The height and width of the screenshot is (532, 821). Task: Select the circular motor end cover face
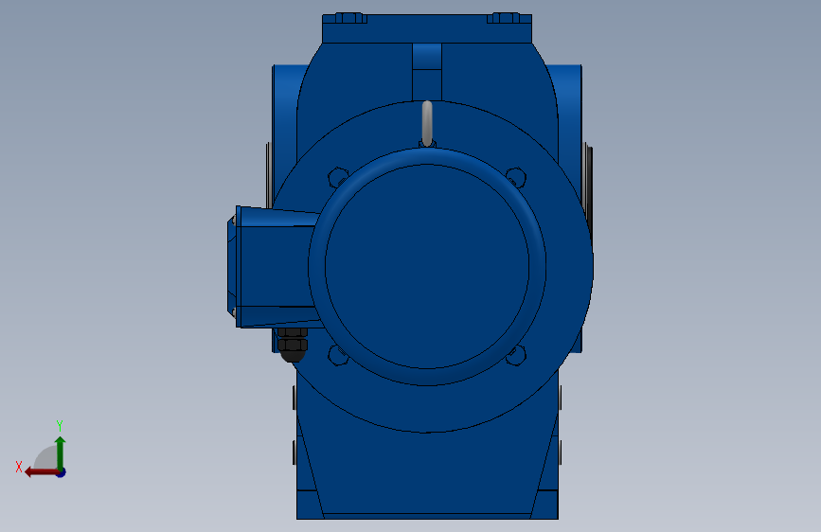(x=427, y=267)
